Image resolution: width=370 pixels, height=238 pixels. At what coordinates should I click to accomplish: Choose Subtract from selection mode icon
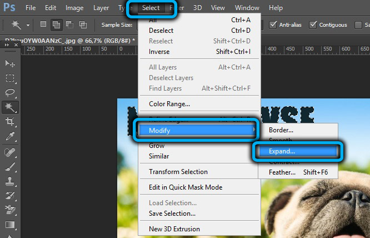(x=69, y=24)
